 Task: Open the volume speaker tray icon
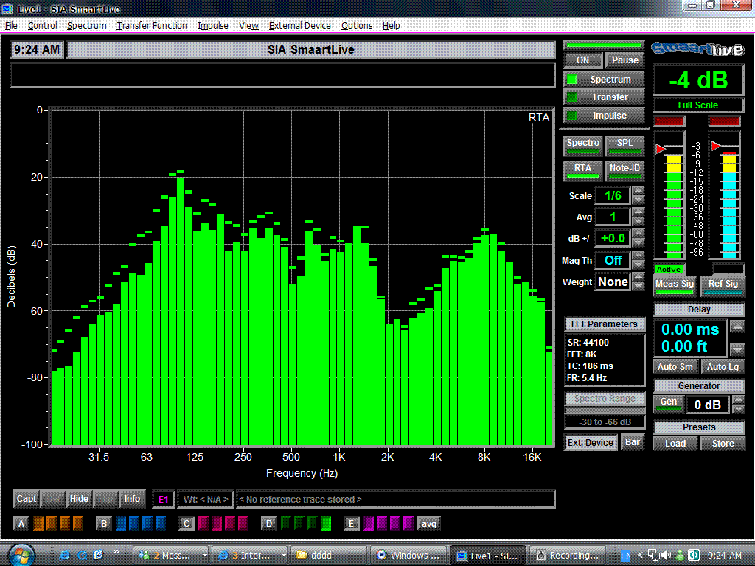[667, 555]
